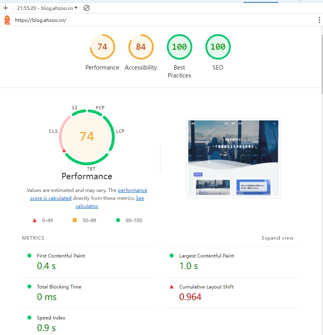Click the Lighthouse logo icon

tap(7, 20)
